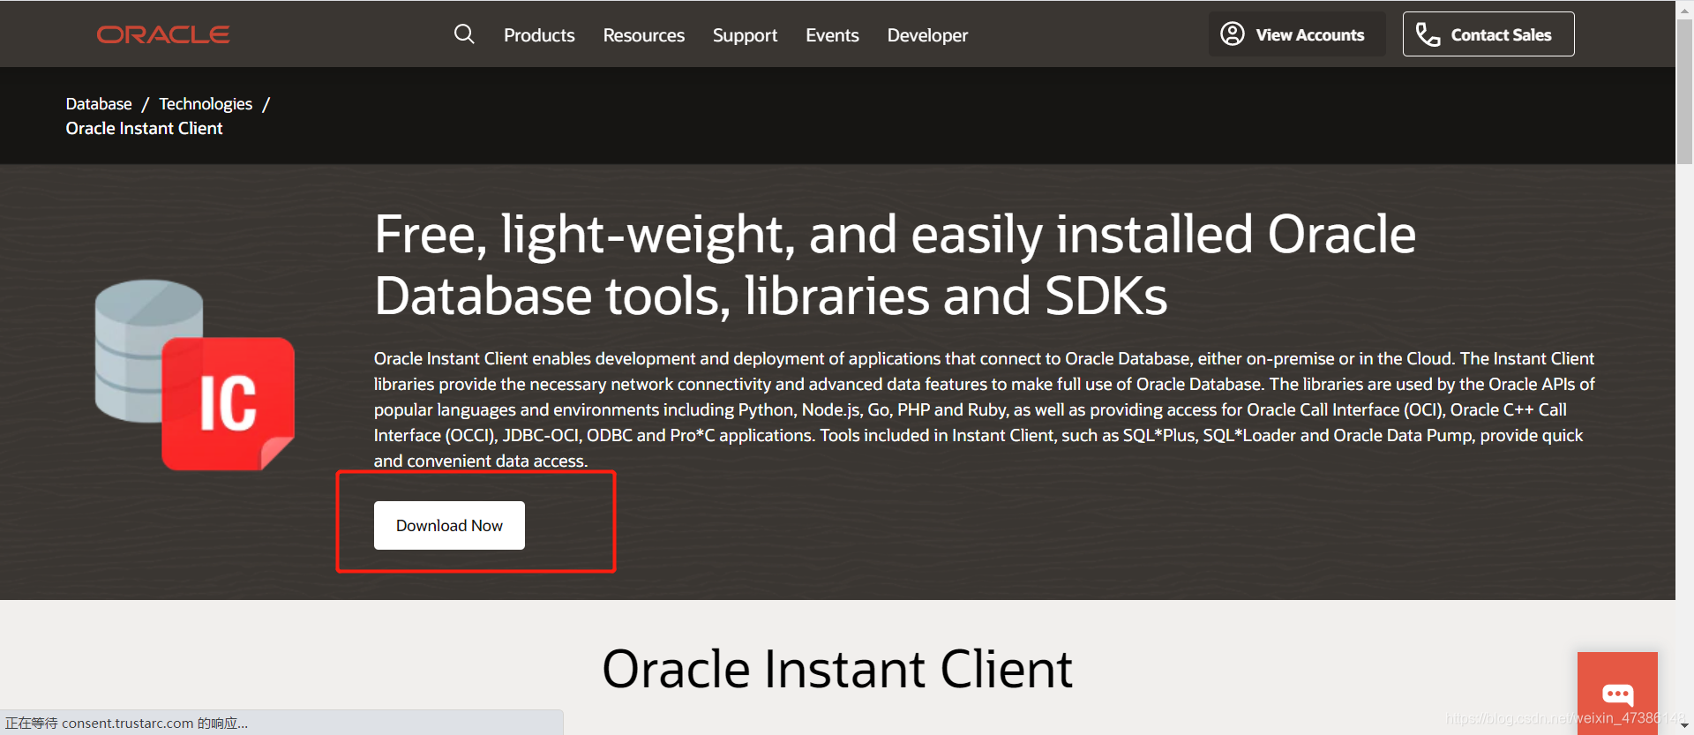Click the hero headline about light-weight tools

895,265
